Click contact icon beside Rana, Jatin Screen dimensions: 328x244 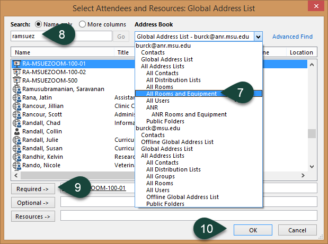pyautogui.click(x=16, y=97)
